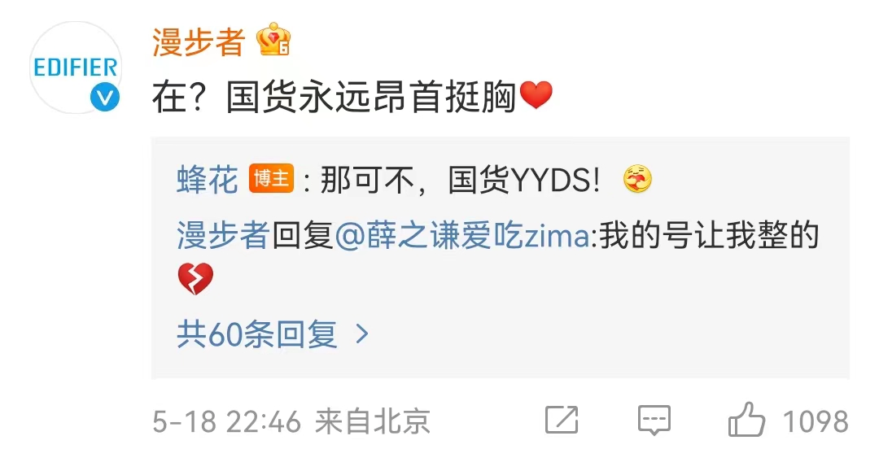
Task: Open the EDIFIER profile avatar
Action: 75,68
